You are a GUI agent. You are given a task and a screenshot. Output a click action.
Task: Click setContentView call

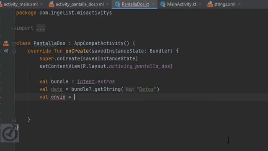59,66
